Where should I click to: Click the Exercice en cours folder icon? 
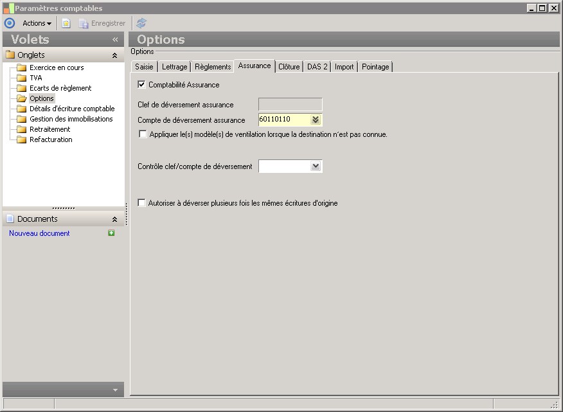pyautogui.click(x=22, y=67)
